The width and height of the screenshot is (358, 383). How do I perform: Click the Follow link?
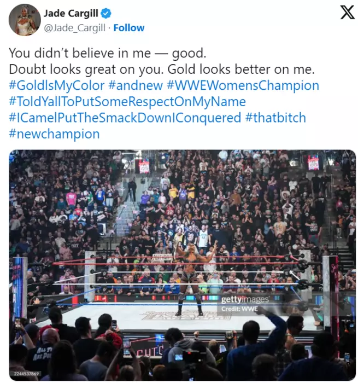pos(129,28)
